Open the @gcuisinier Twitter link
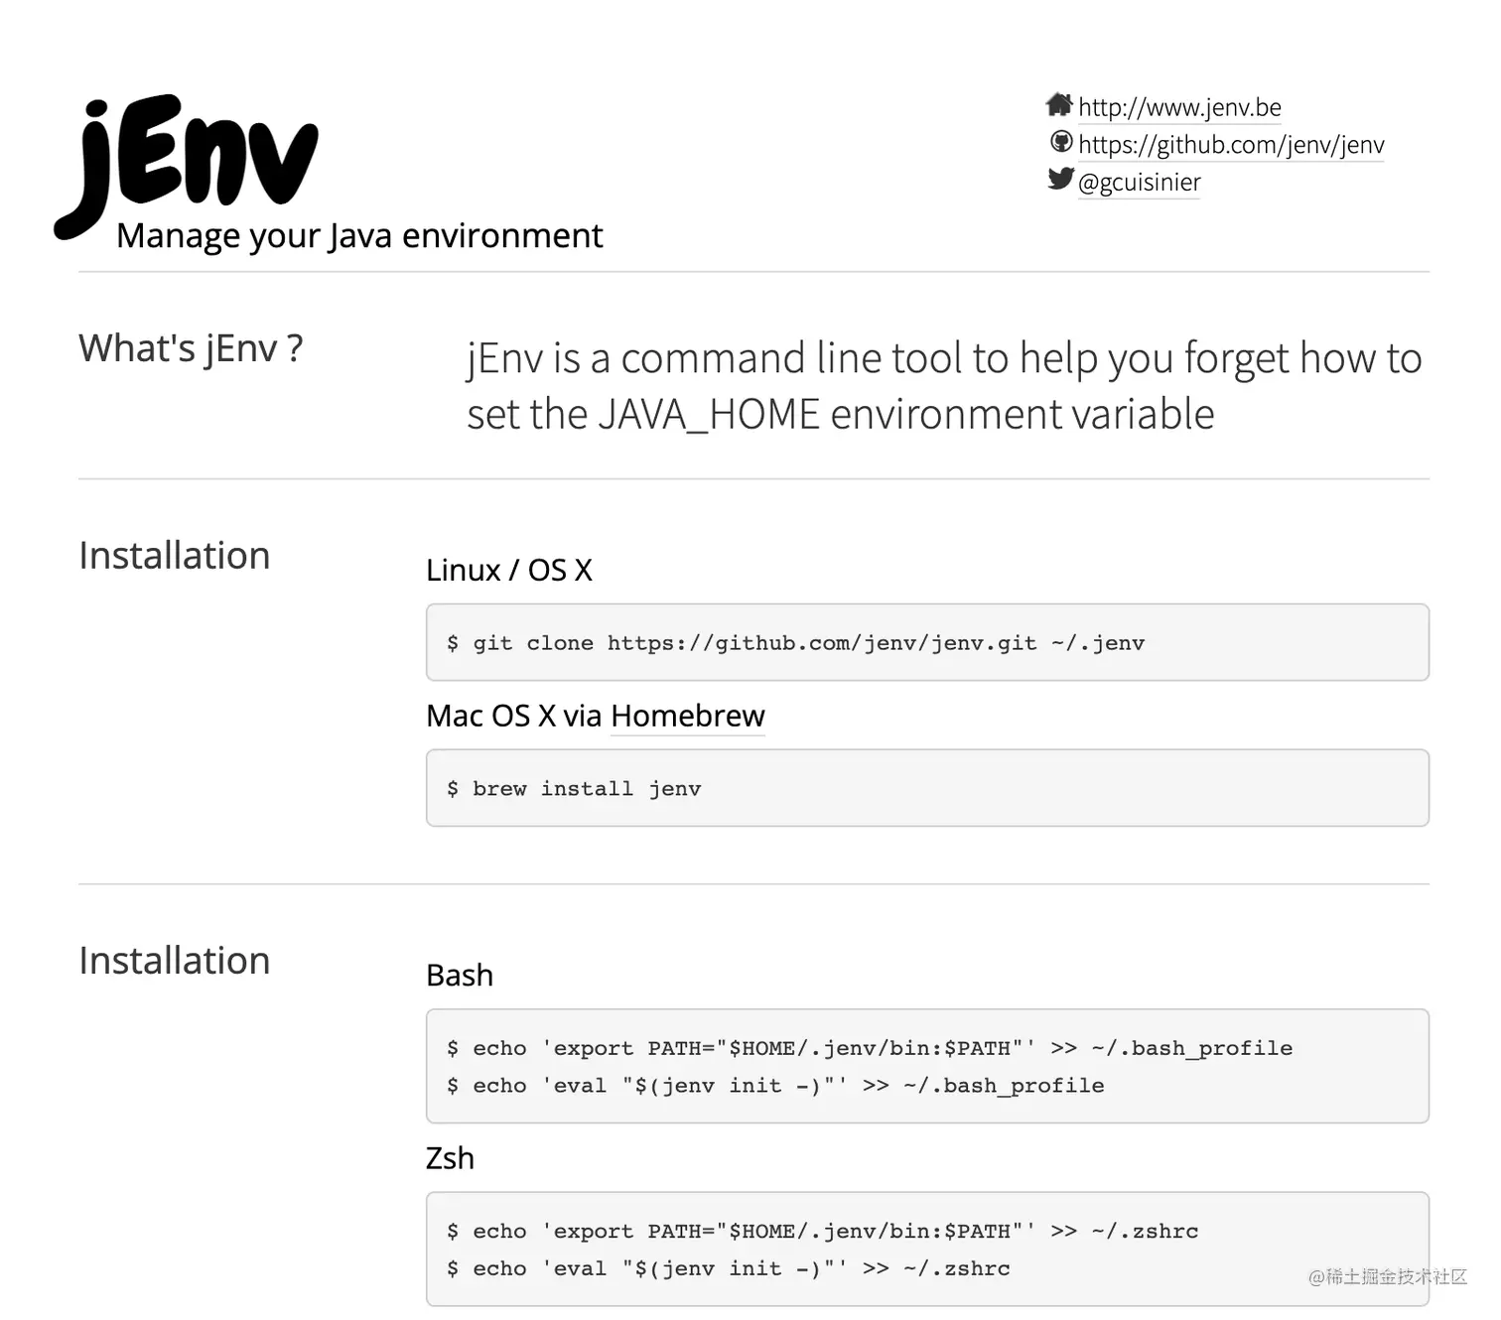 (x=1139, y=183)
